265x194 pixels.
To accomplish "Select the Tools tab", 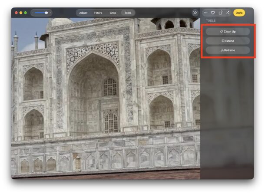I will (128, 13).
